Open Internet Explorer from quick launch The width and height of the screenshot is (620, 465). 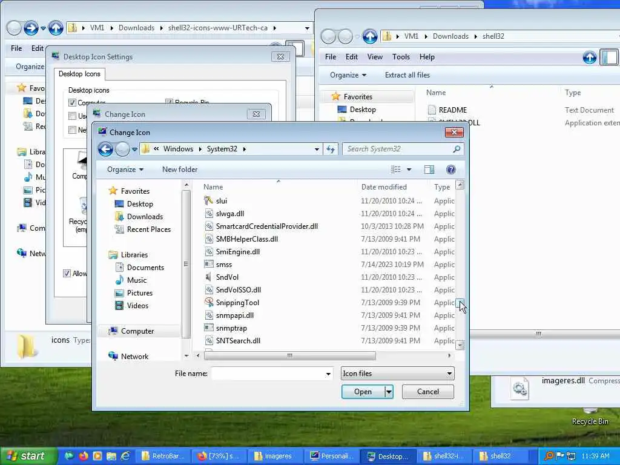coord(125,456)
